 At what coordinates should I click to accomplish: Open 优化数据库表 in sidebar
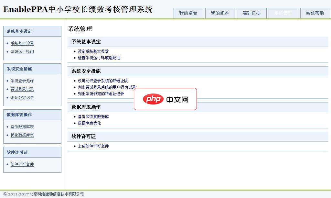21,135
